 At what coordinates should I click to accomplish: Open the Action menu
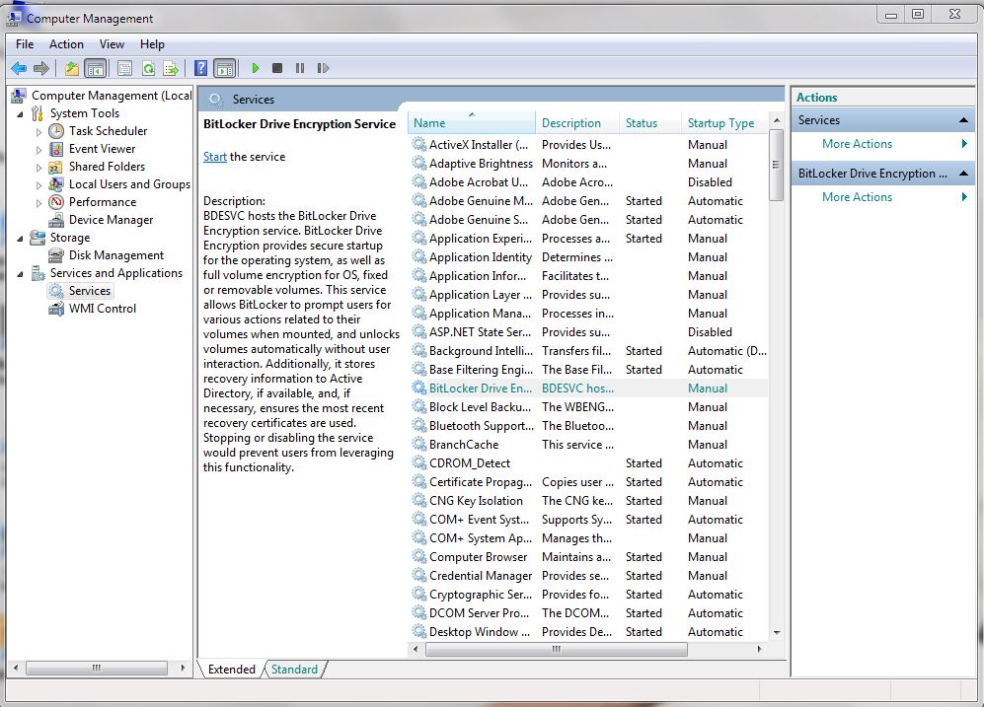click(x=66, y=44)
